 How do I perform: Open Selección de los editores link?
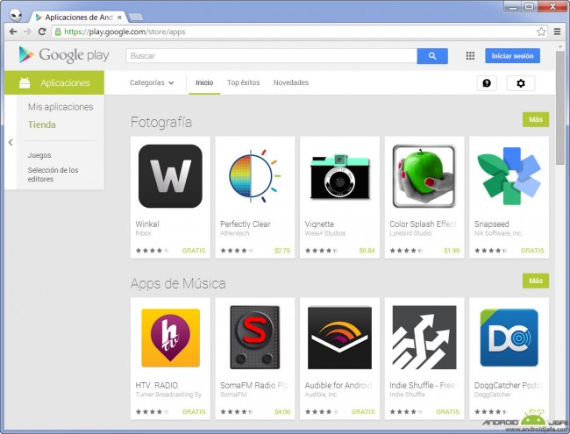click(x=53, y=174)
